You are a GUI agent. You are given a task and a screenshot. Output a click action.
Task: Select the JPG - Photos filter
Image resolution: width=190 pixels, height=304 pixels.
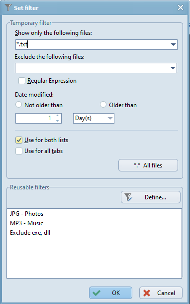pyautogui.click(x=27, y=214)
